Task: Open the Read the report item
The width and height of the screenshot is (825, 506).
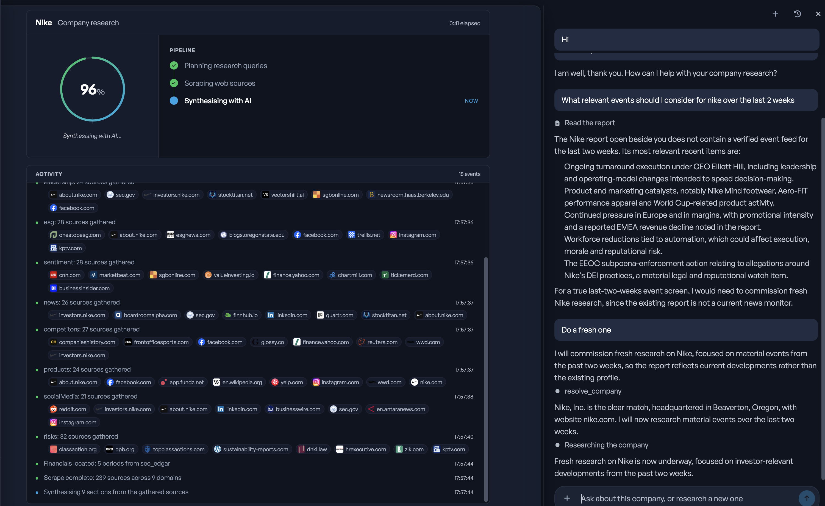Action: [585, 123]
